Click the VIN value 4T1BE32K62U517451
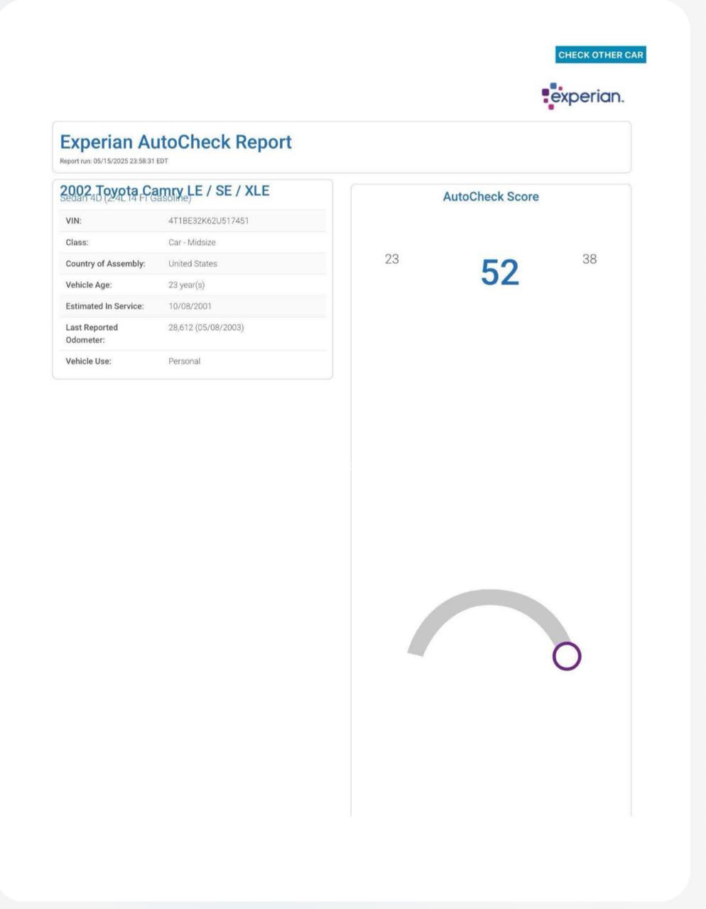Viewport: 706px width, 909px height. [209, 221]
